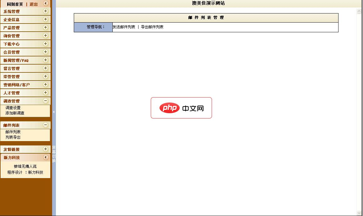Click the plus icon next to 询价管理
The width and height of the screenshot is (363, 216).
[46, 36]
